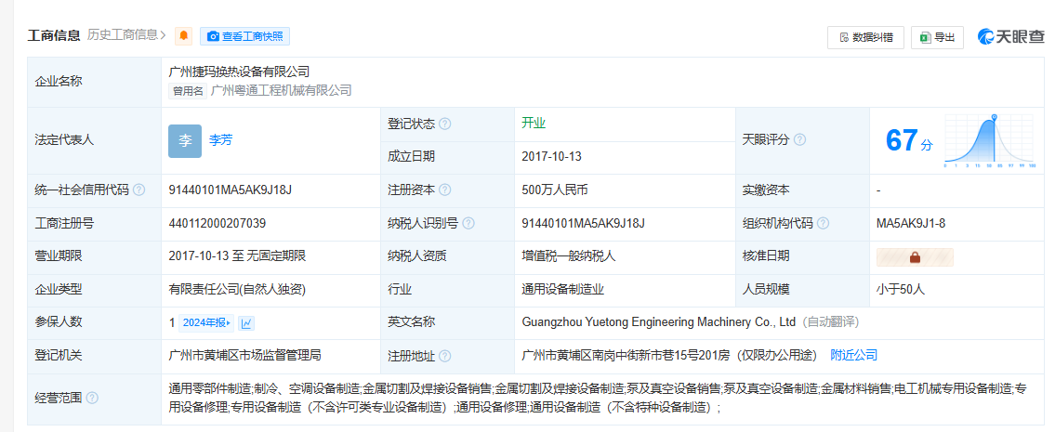
Task: Click English name Guangzhou Yuetong Engineering Machinery
Action: point(659,322)
